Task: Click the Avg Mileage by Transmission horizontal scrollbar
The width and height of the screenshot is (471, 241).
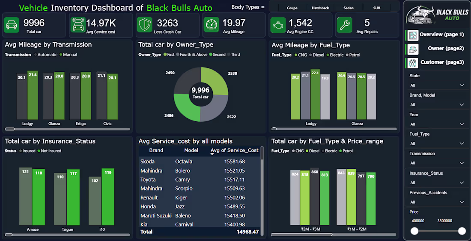Action: [10, 129]
